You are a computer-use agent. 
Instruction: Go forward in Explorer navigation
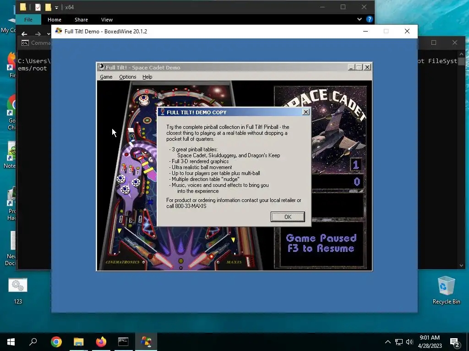38,34
